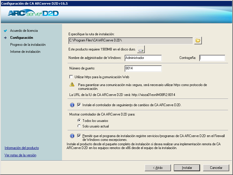Click info icon beside change tracking driver option
The image size is (233, 175).
pyautogui.click(x=72, y=105)
